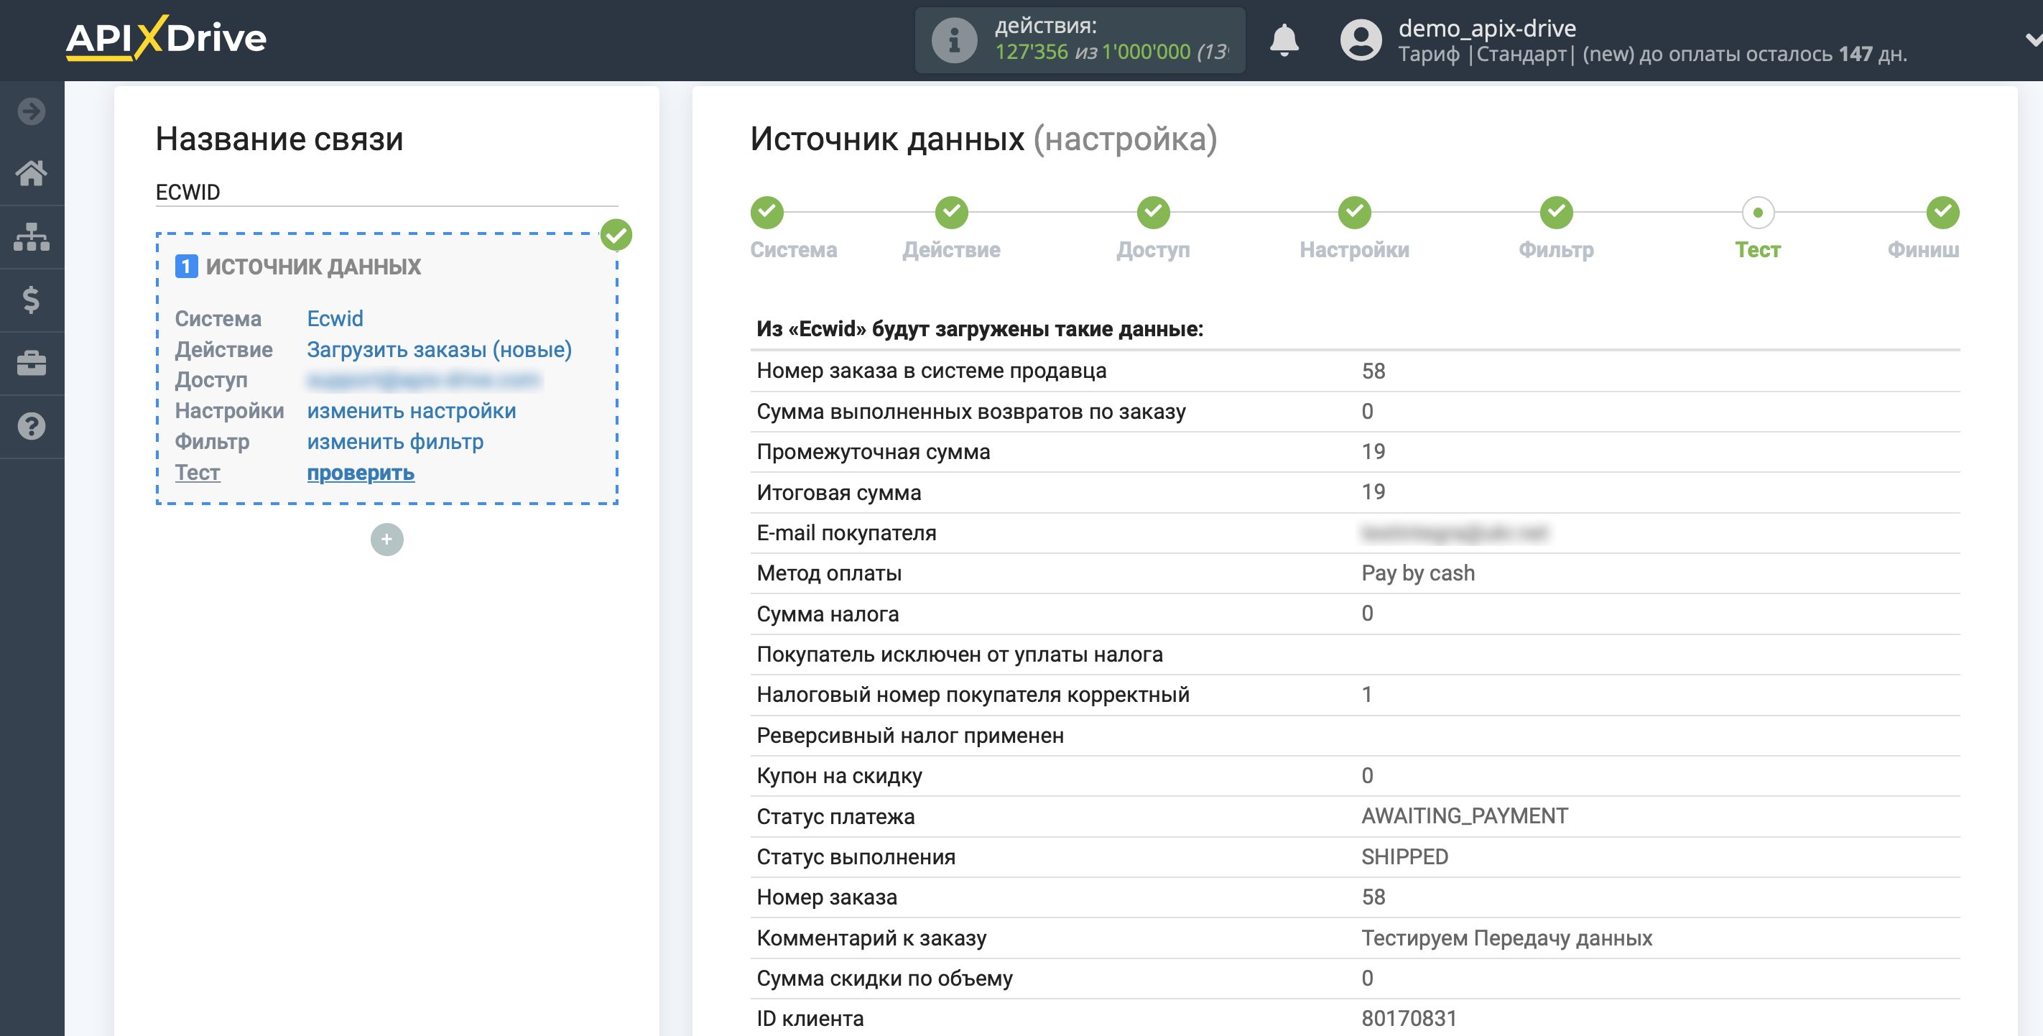Viewport: 2043px width, 1036px height.
Task: Click Тестируем Передачу данных comment
Action: (x=1507, y=938)
